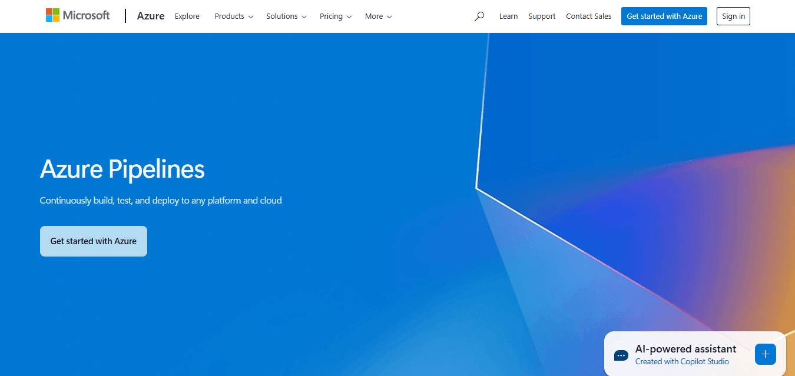Expand the Solutions dropdown
Viewport: 795px width, 376px height.
286,16
